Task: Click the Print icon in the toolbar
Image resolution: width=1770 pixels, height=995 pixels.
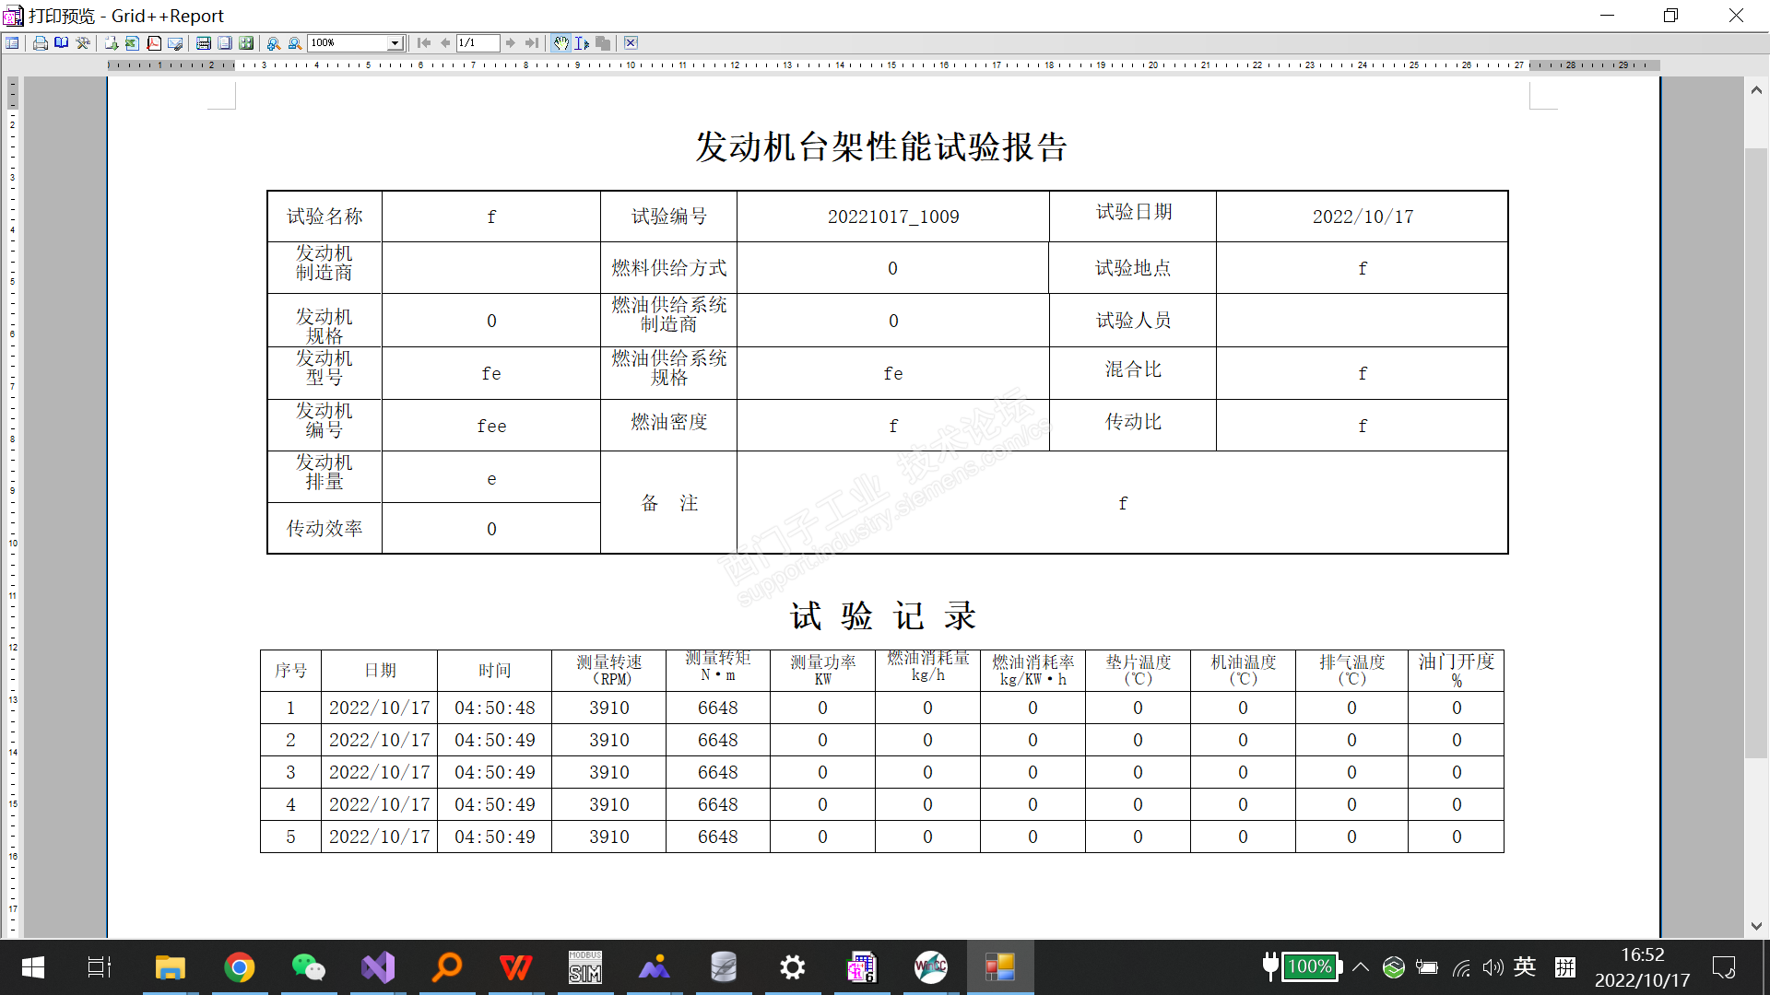Action: point(40,43)
